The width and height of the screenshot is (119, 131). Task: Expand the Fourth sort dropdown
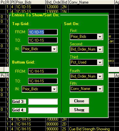[100, 76]
